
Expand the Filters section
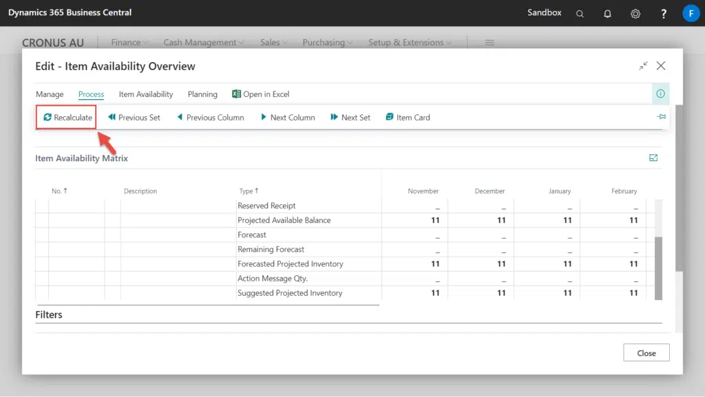49,315
